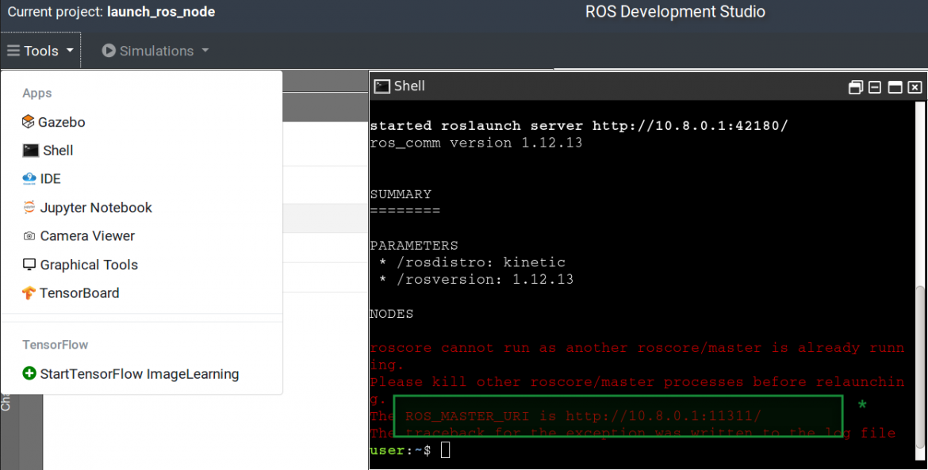The image size is (928, 470).
Task: Click the Shell terminal icon in Apps menu
Action: 31,150
